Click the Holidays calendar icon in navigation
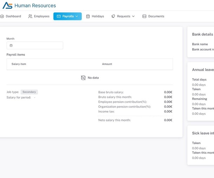Viewport: 214px width, 178px height. click(x=88, y=16)
